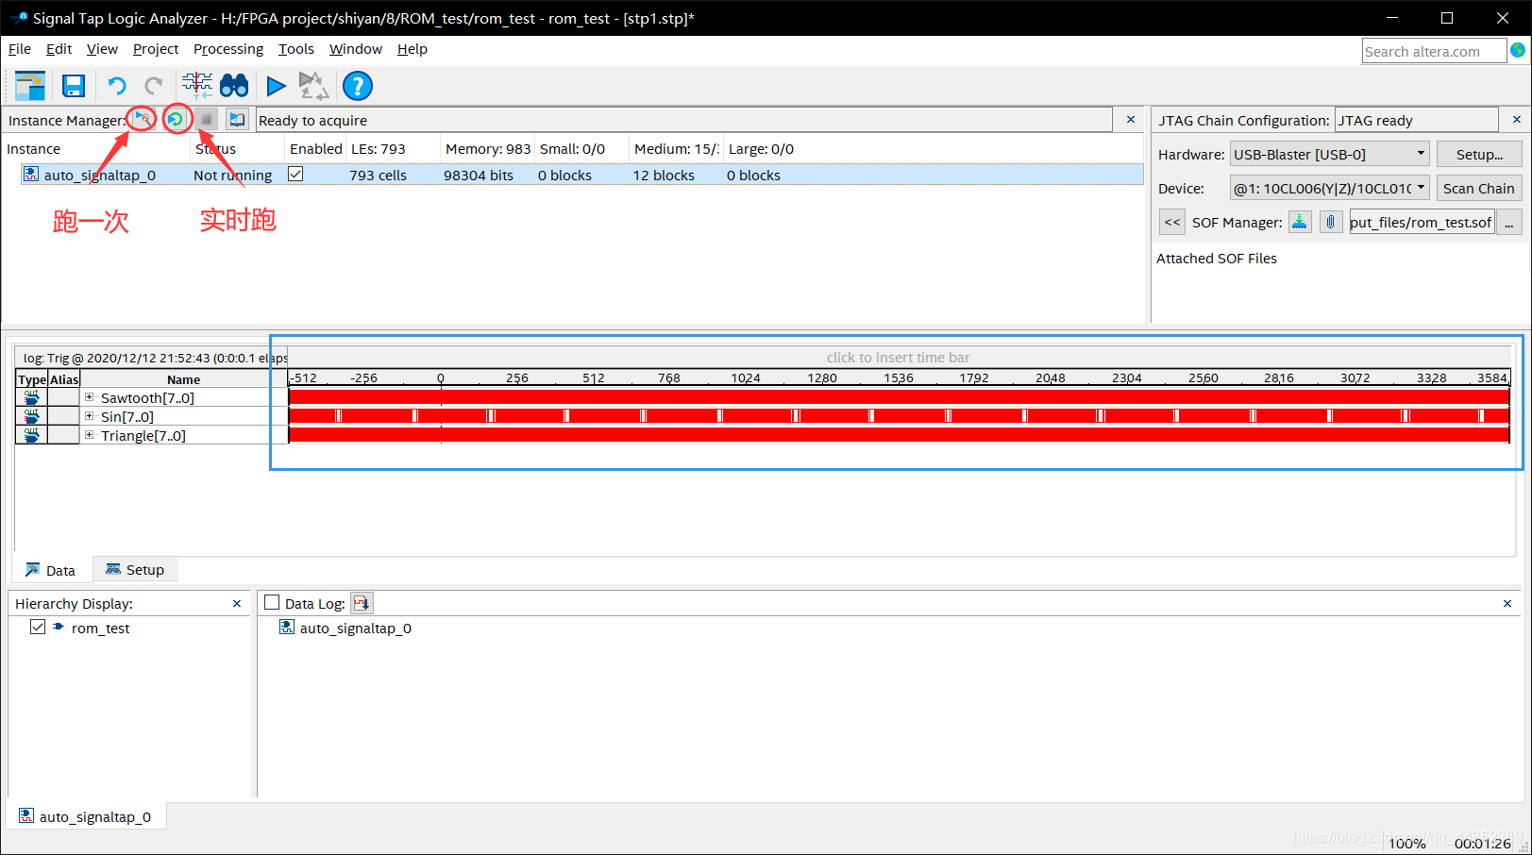The width and height of the screenshot is (1532, 855).
Task: Close the Instance Manager panel
Action: pos(1131,120)
